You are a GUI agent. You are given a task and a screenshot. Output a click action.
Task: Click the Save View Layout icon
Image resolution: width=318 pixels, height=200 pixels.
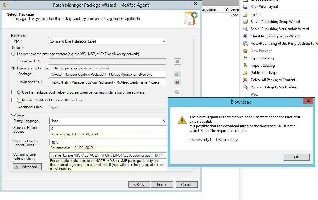(x=245, y=7)
